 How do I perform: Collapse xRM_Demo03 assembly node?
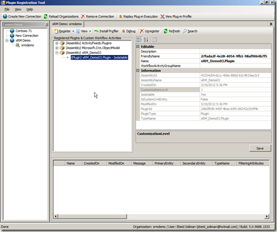tap(57, 53)
